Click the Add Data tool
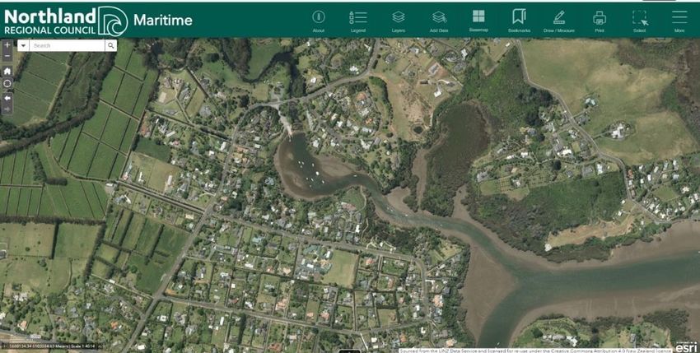 (439, 20)
